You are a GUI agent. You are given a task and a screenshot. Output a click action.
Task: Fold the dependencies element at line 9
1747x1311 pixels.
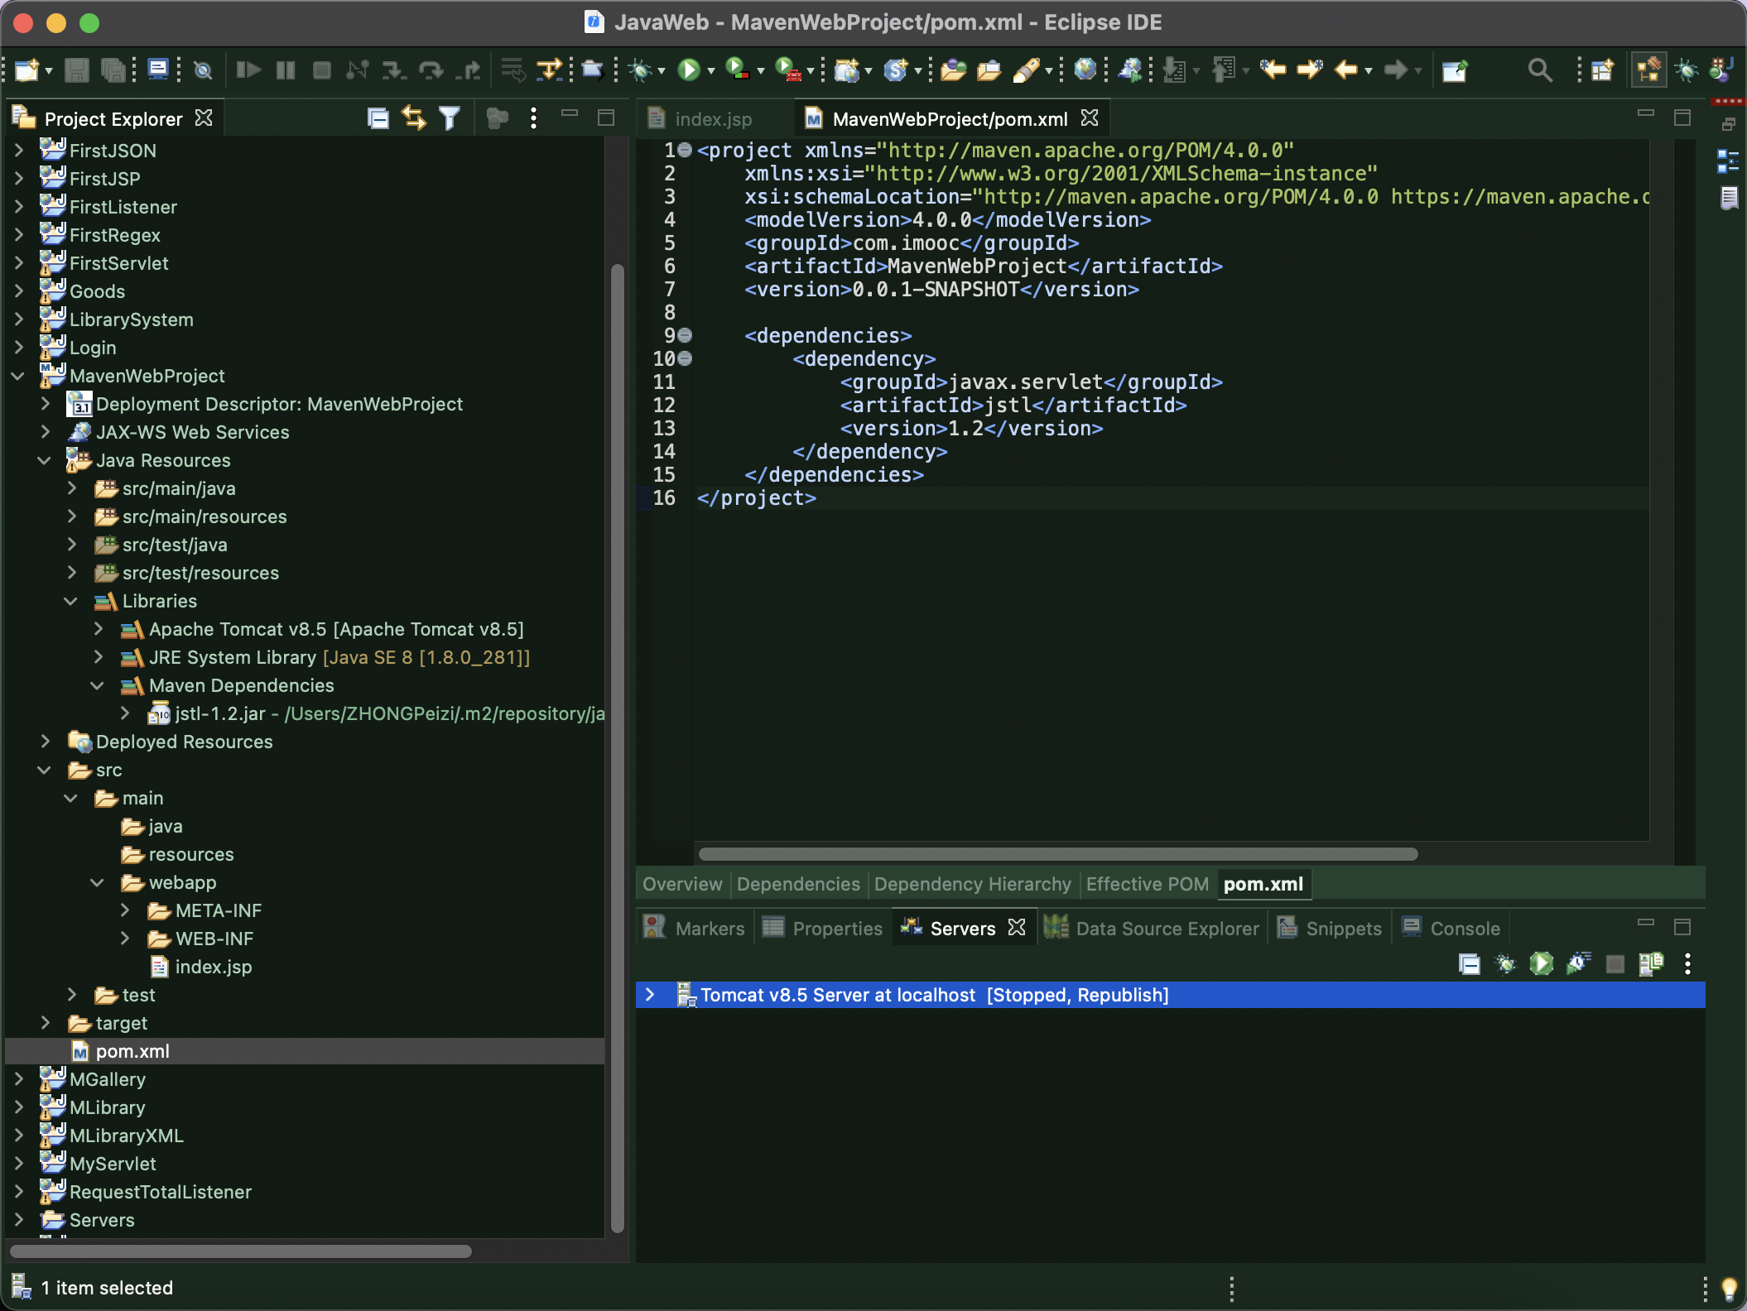[685, 335]
